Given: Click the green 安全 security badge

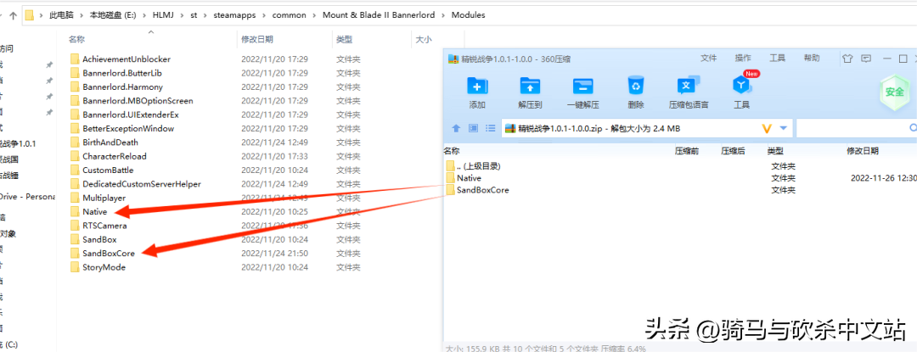Looking at the screenshot, I should (x=895, y=92).
